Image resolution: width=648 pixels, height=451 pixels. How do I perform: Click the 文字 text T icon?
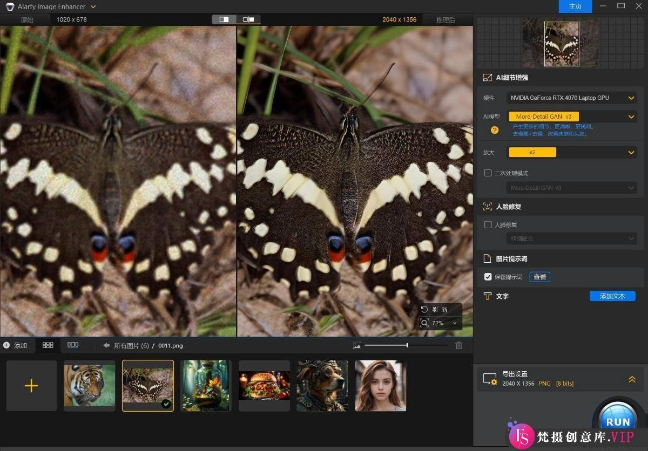pos(487,296)
